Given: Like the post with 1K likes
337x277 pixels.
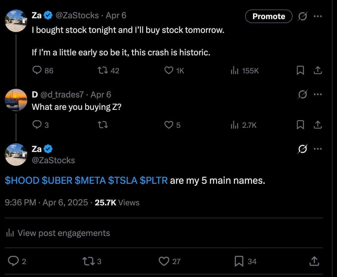Looking at the screenshot, I should 169,70.
